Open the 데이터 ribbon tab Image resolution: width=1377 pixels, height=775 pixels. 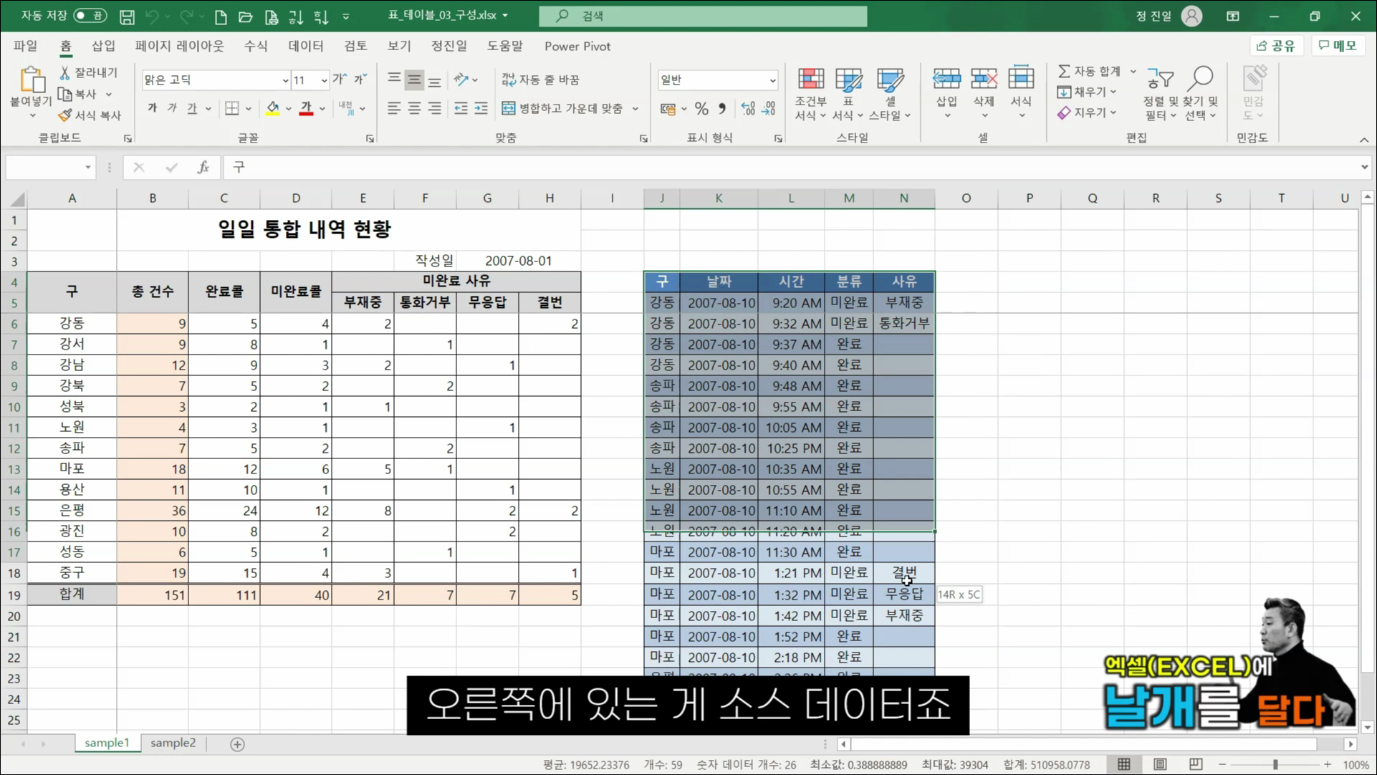[306, 46]
